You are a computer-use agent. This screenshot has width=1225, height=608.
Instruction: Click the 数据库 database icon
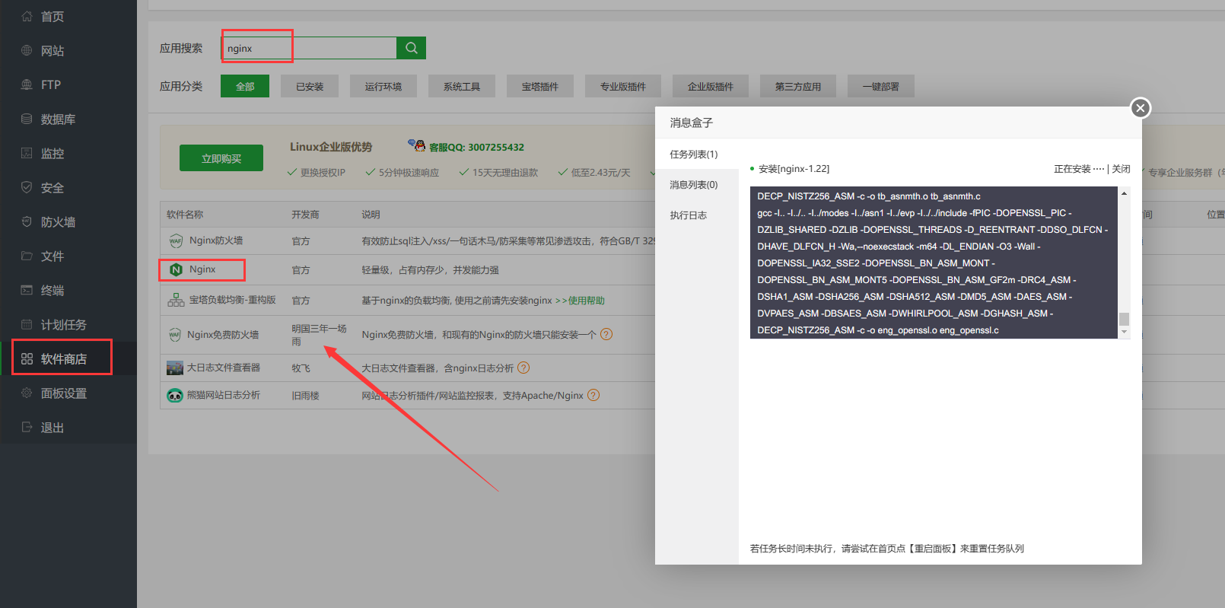click(x=27, y=119)
